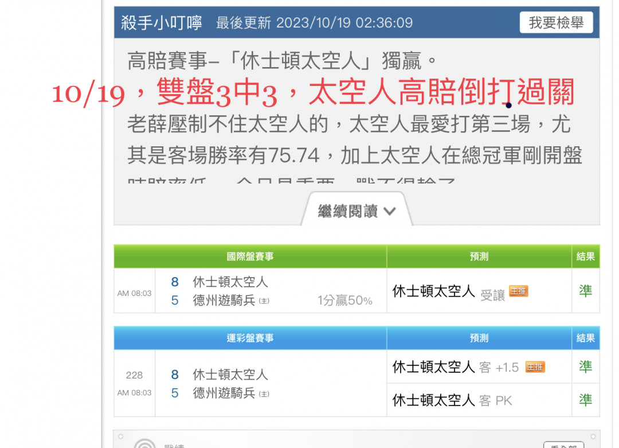Click the score 8 in the 國際盤 game row

[175, 282]
